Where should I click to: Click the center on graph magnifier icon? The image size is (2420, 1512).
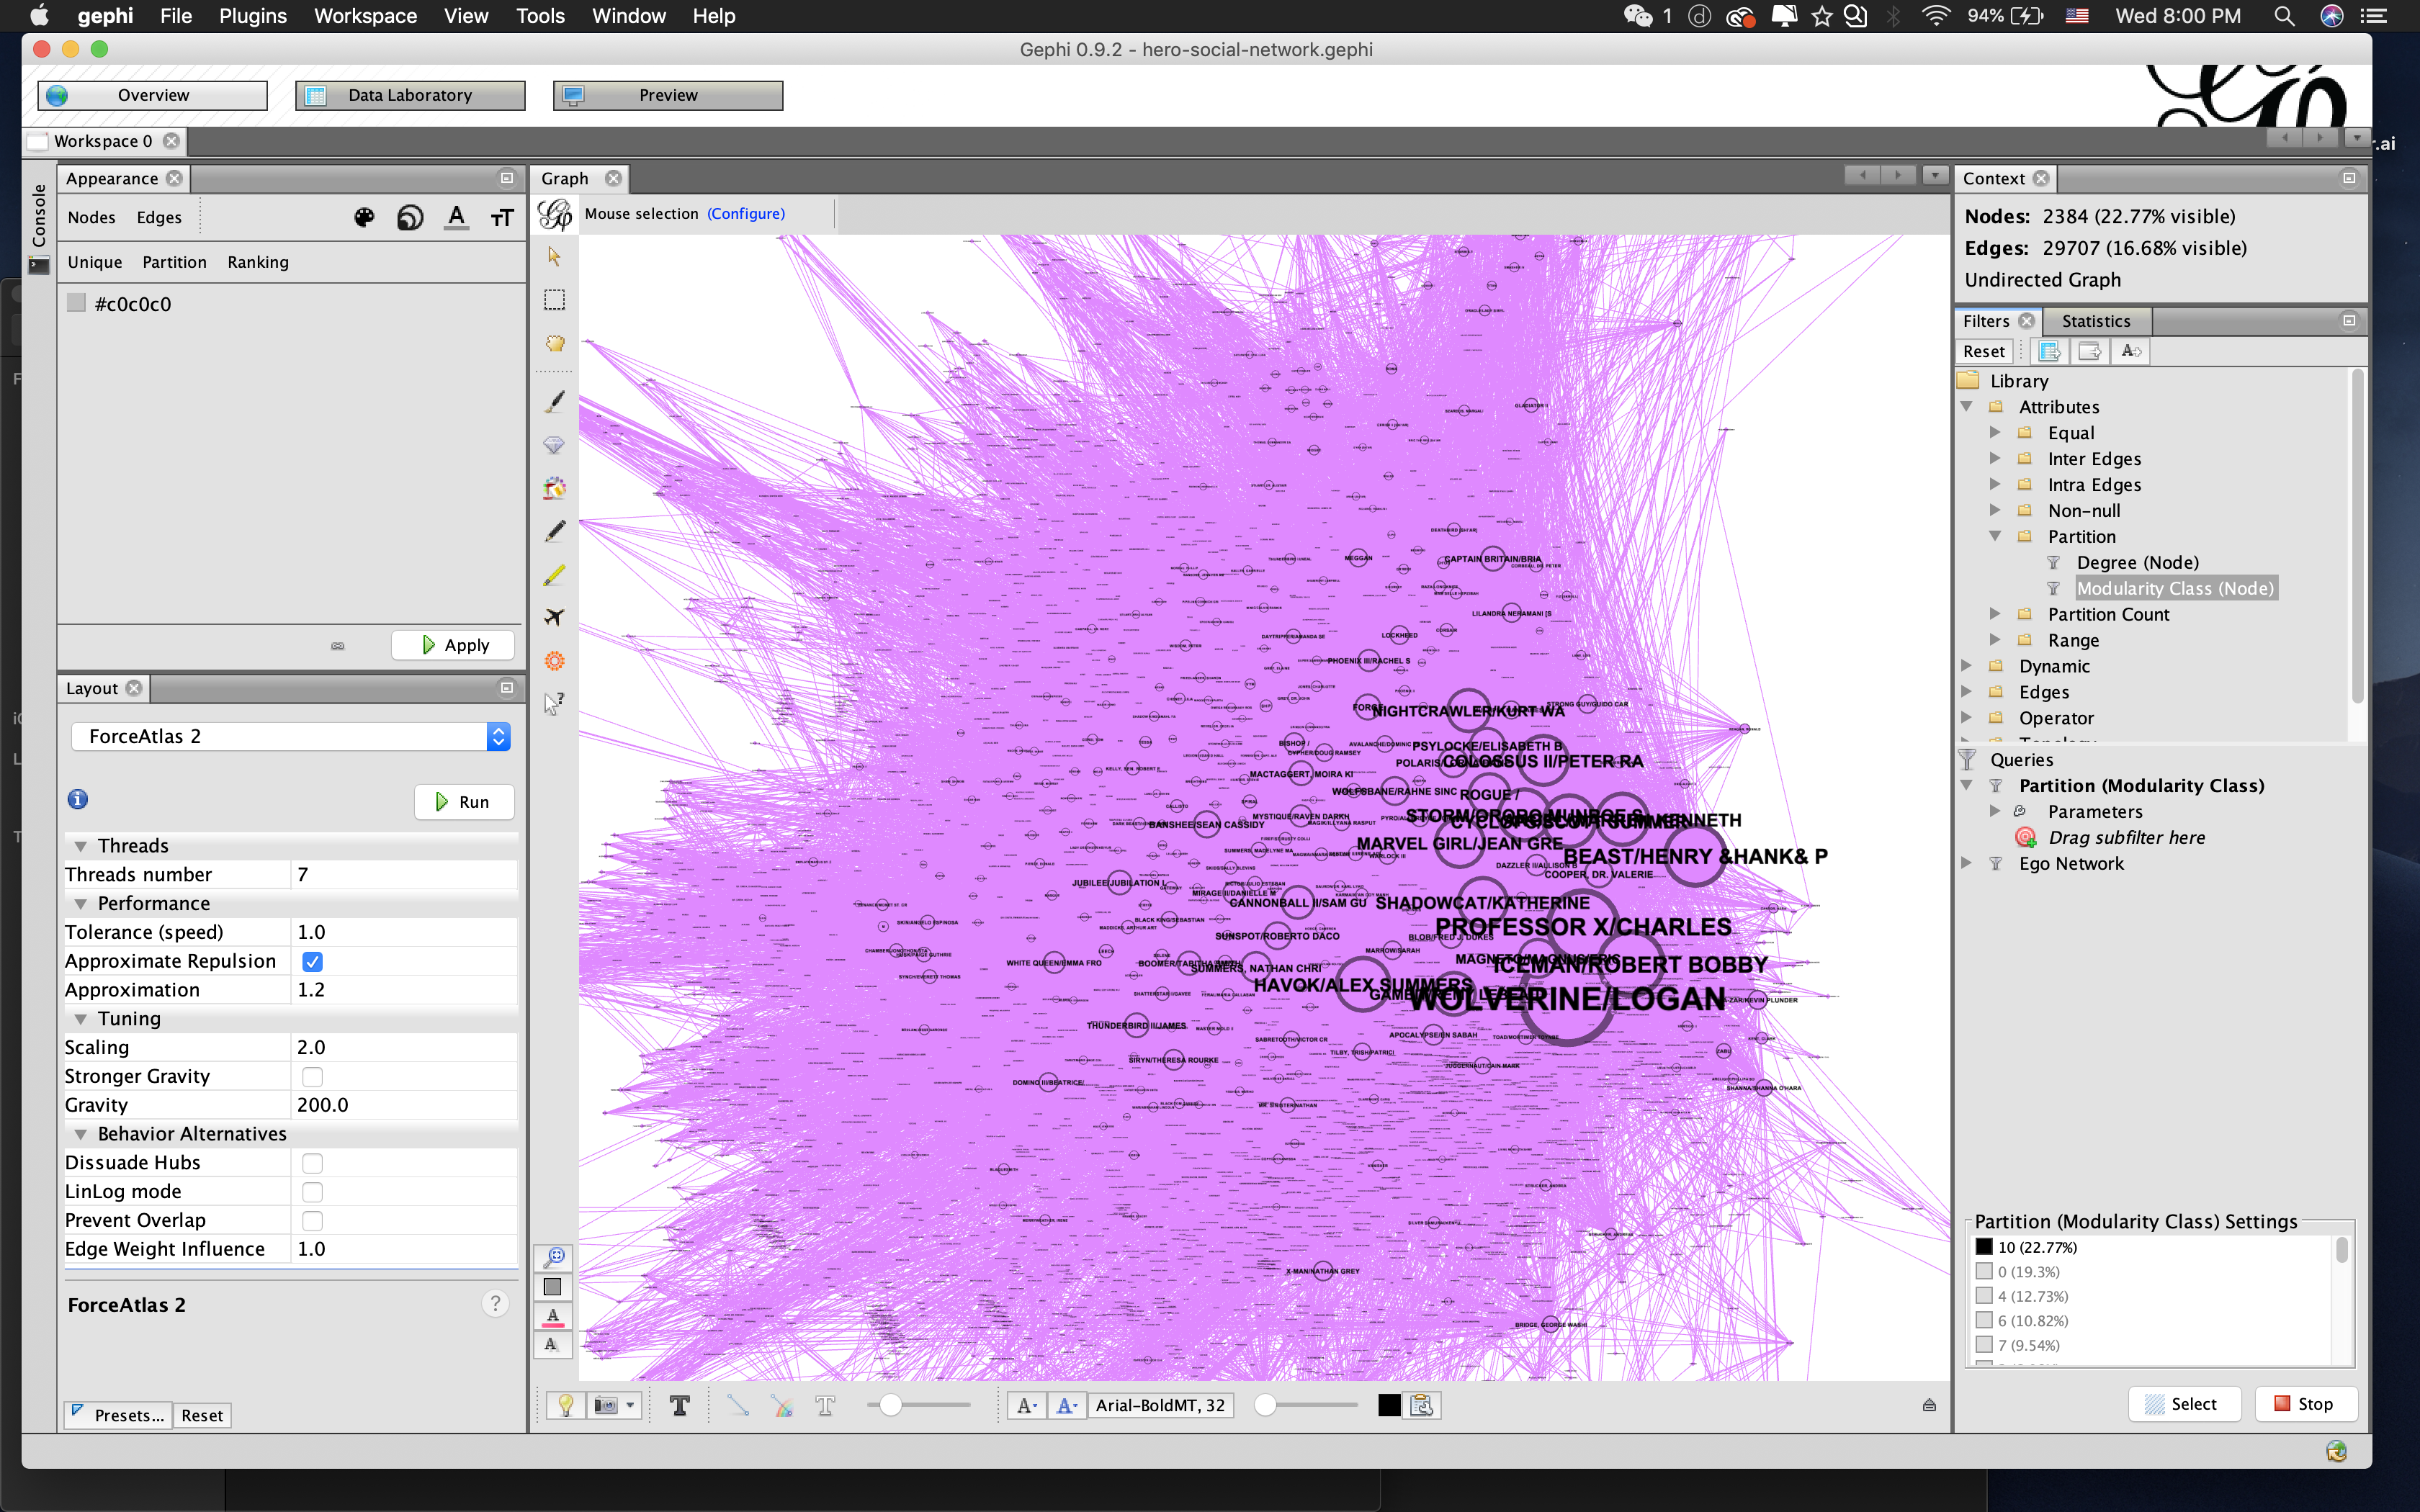(553, 1257)
